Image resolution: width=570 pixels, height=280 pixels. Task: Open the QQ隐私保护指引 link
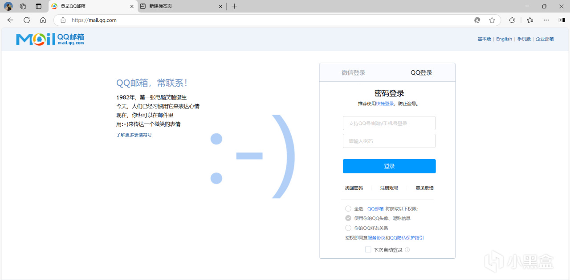(x=407, y=238)
